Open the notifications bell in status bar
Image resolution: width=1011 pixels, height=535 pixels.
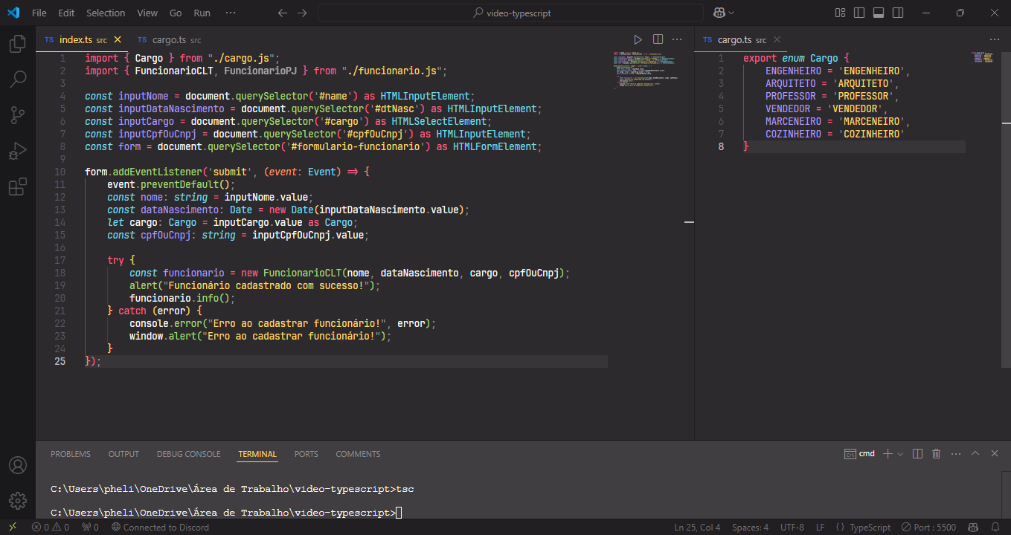(995, 527)
